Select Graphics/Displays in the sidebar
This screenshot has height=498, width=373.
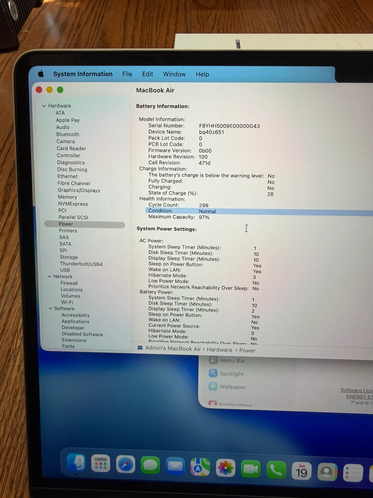(79, 190)
